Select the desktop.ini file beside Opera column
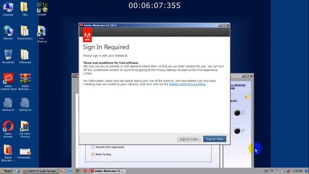The height and width of the screenshot is (174, 309). (8, 104)
